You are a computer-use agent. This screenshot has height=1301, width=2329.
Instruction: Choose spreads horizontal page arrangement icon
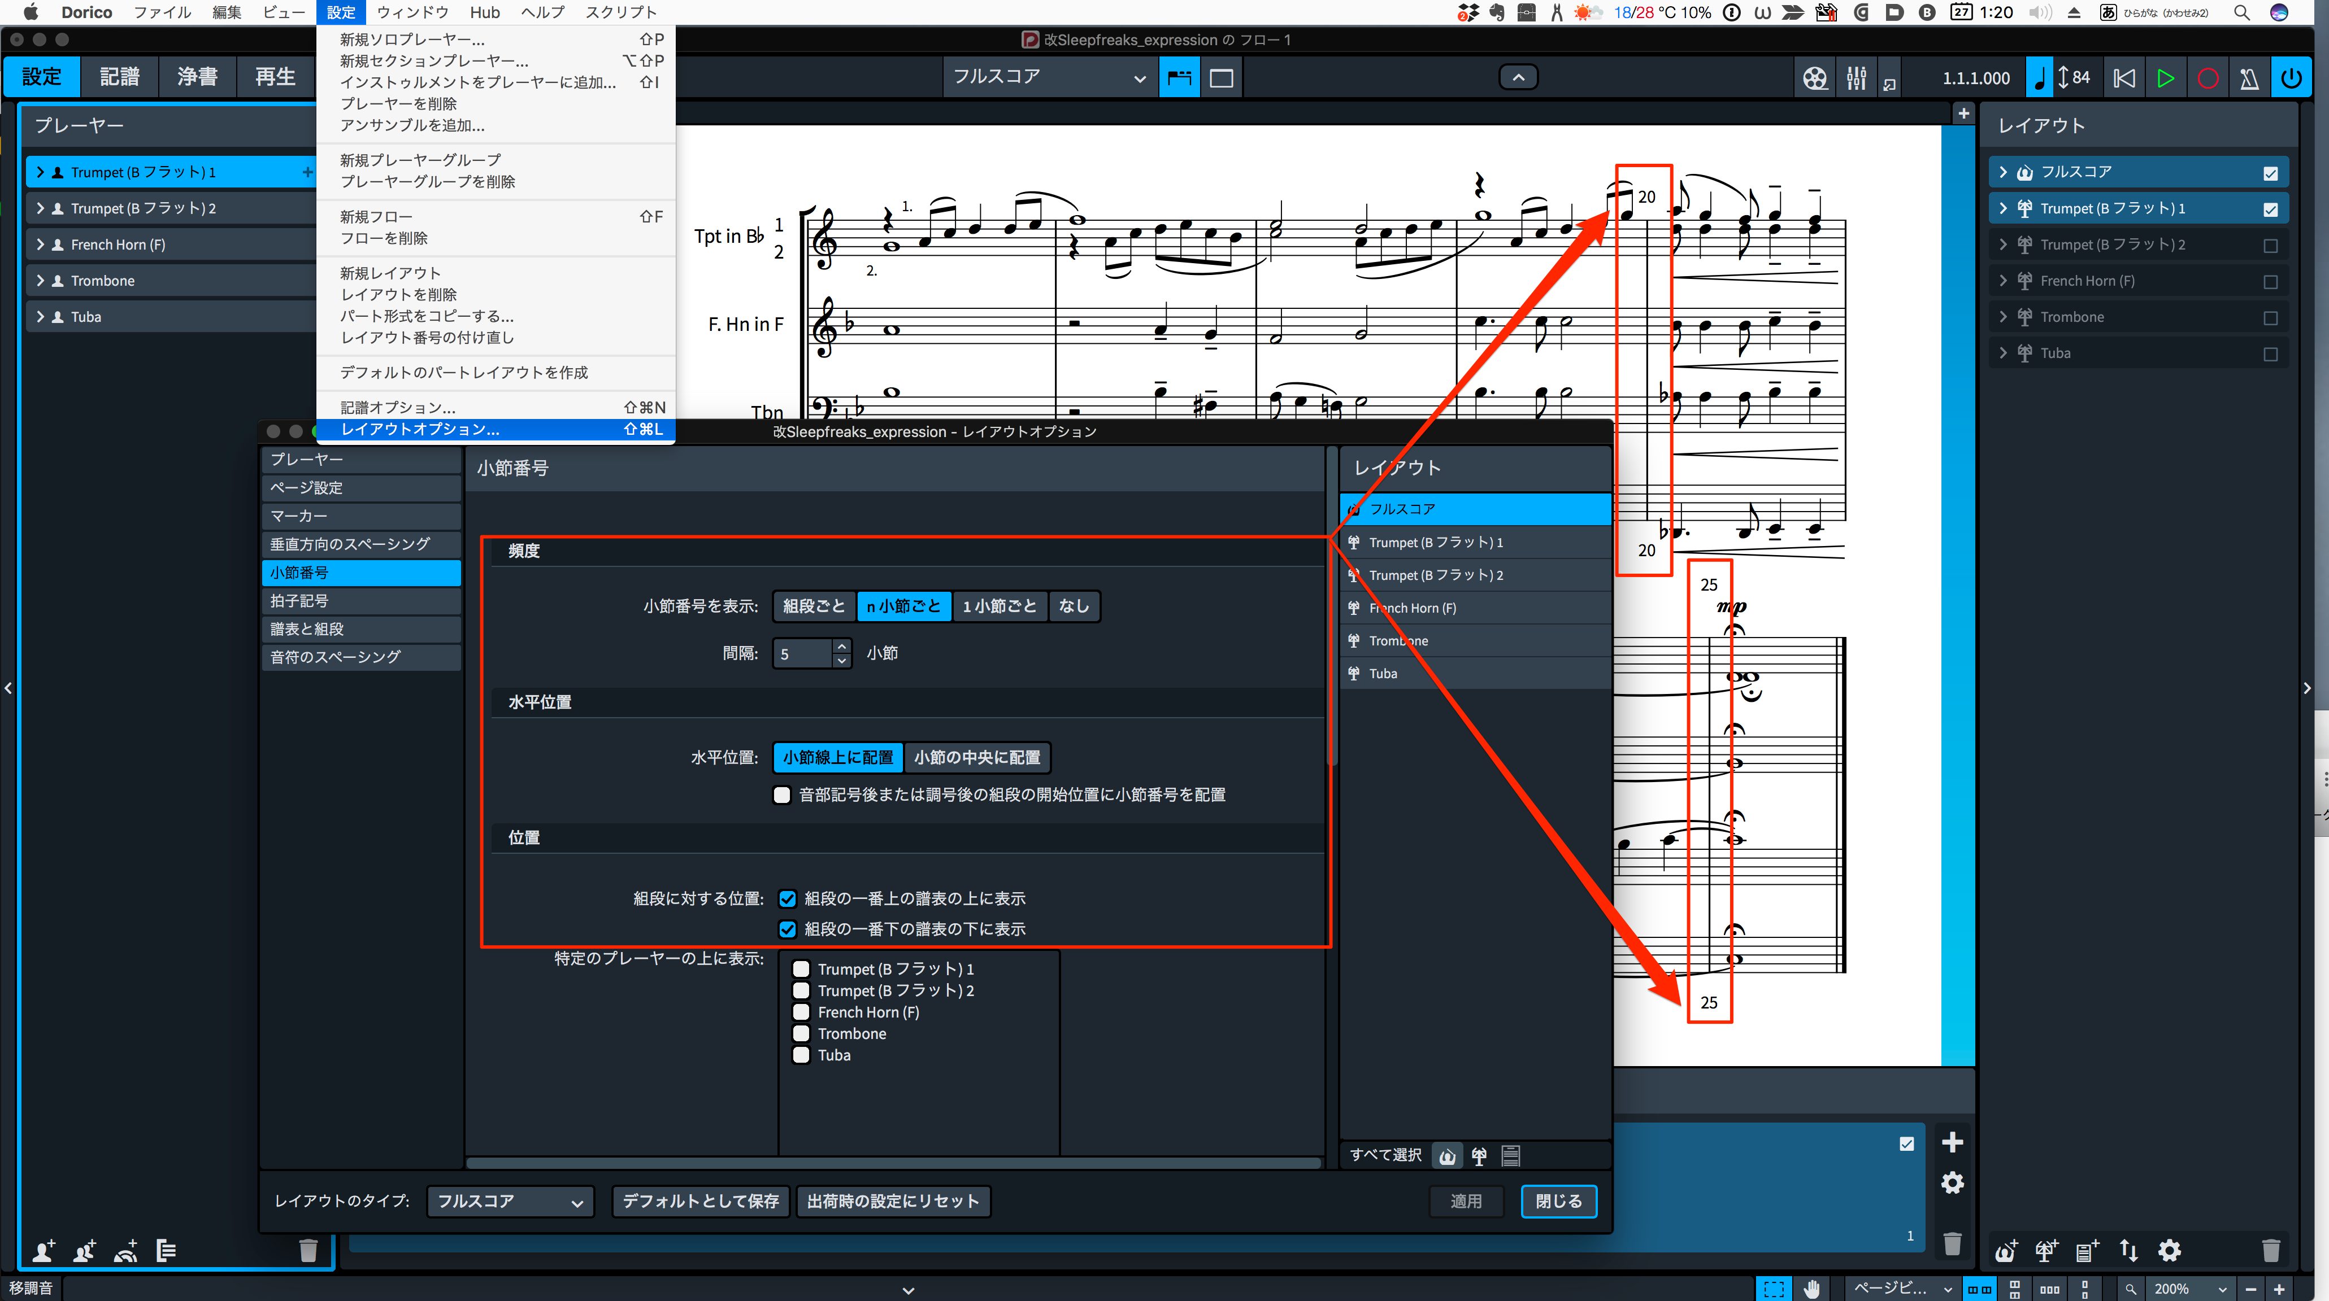pos(1980,1289)
